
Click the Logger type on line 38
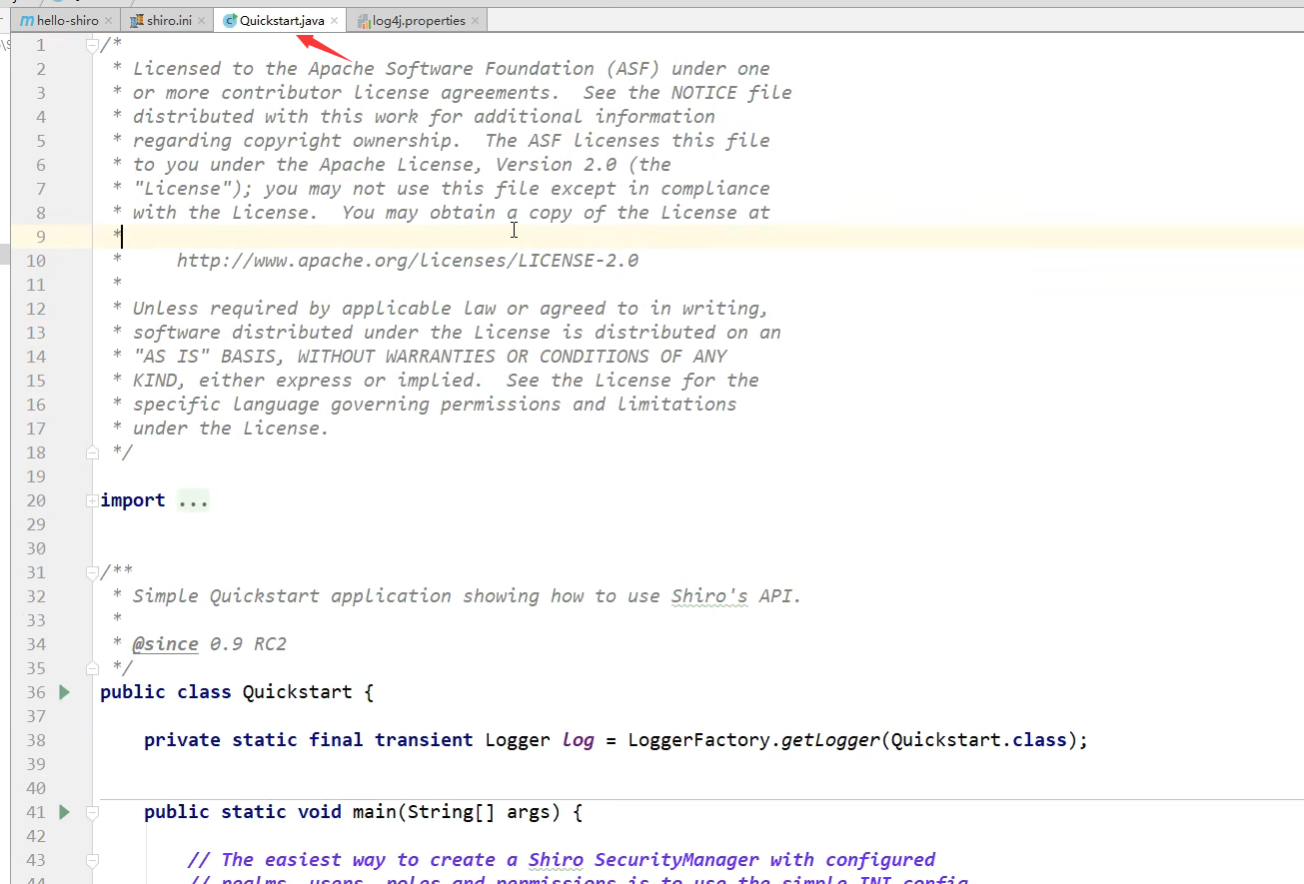tap(518, 740)
